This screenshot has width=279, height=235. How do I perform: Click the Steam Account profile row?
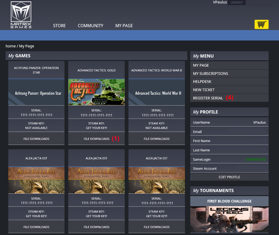tap(229, 168)
